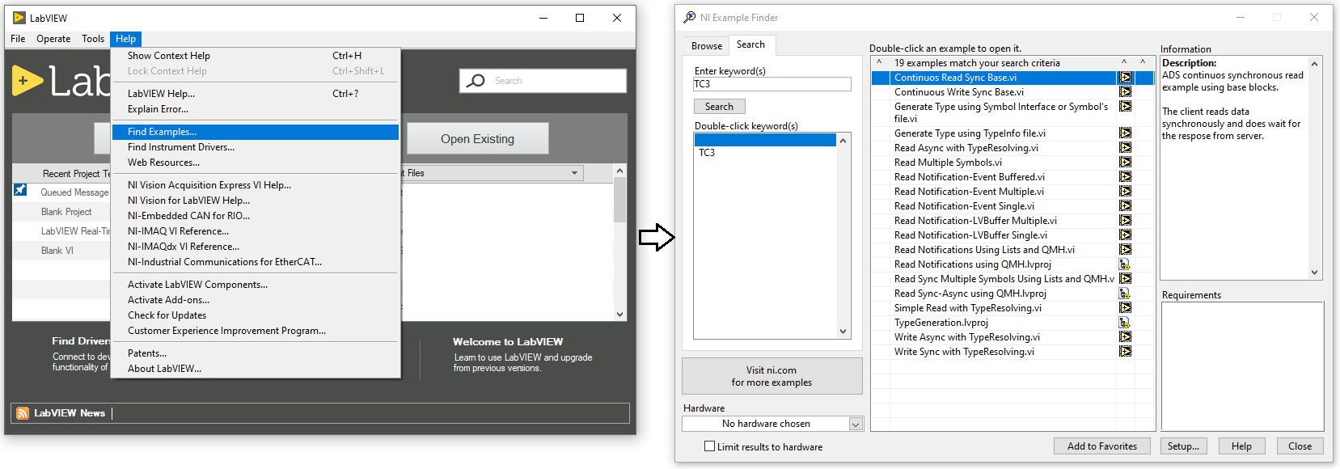Select Patents... in Help menu
The height and width of the screenshot is (469, 1340).
tap(256, 353)
